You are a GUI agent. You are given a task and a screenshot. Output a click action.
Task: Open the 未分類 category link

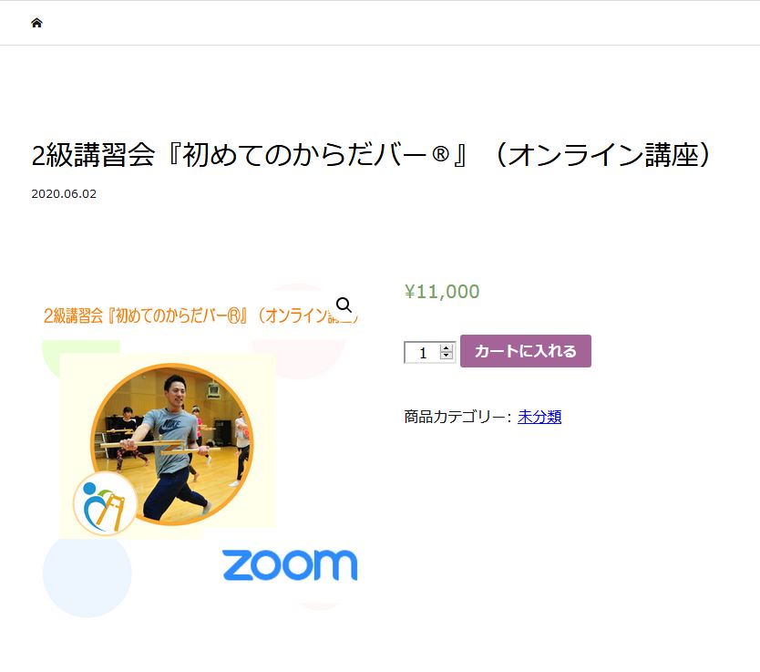pos(539,417)
